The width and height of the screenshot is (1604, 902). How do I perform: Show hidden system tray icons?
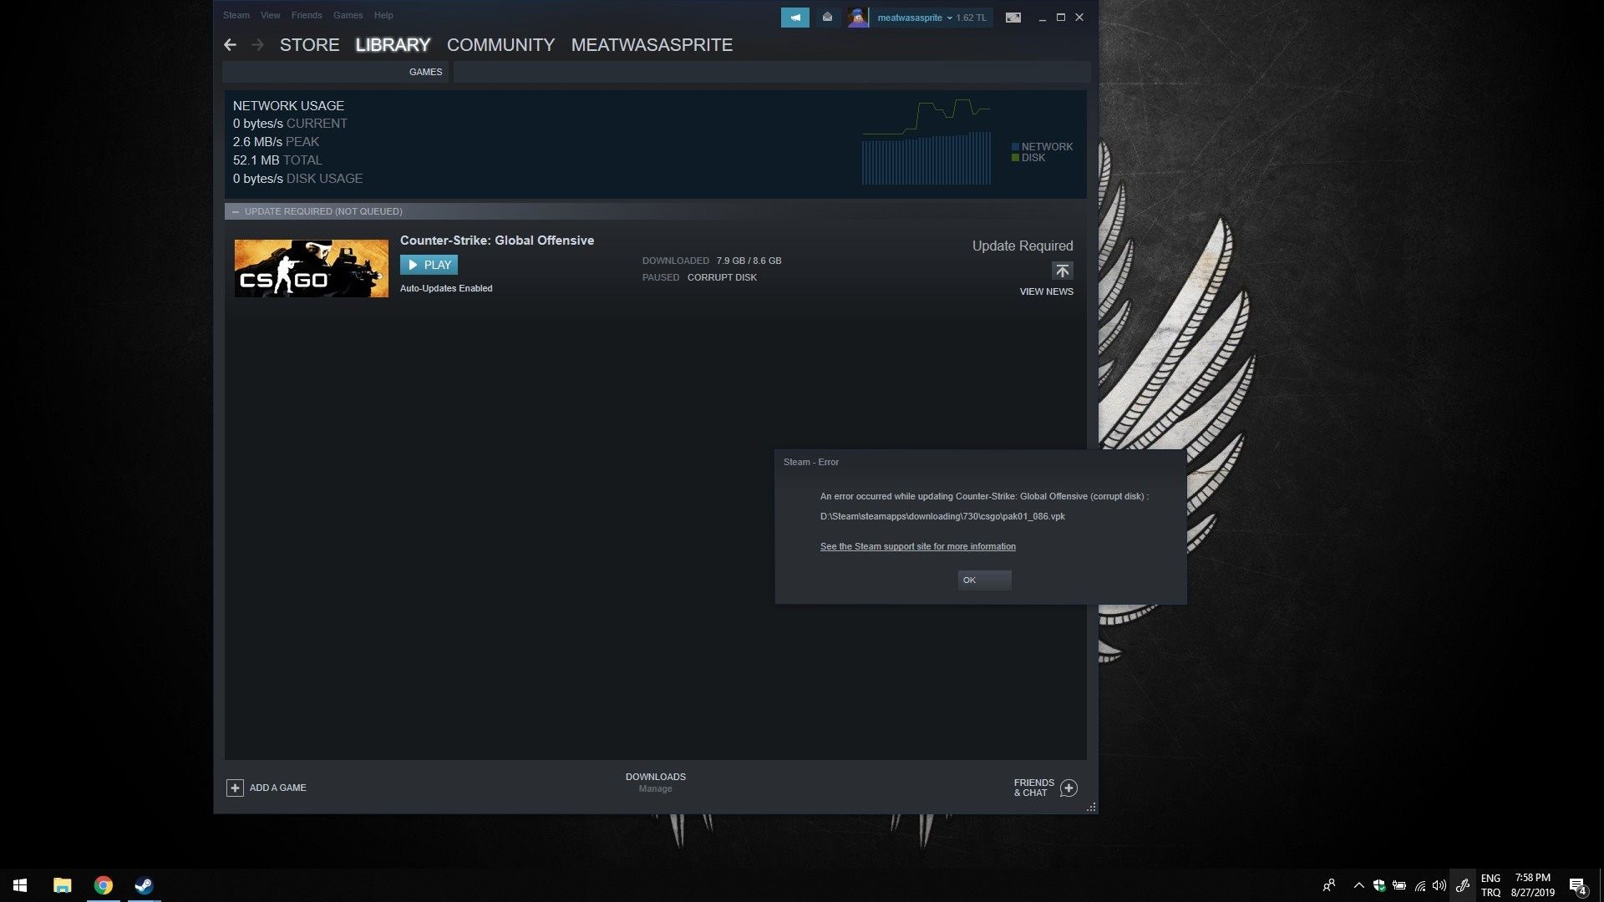[1358, 885]
